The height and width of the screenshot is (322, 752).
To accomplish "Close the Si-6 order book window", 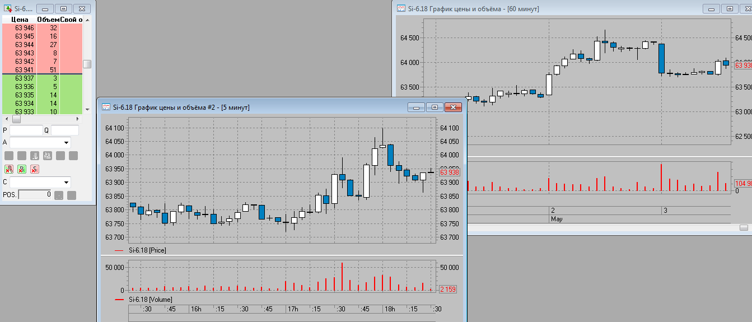I will (82, 9).
